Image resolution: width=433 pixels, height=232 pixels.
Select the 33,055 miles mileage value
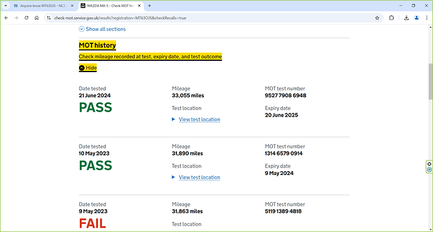[188, 95]
